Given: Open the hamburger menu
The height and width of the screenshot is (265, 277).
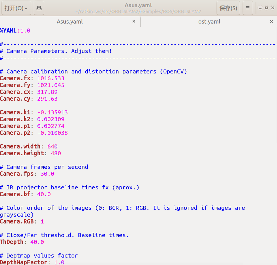Looking at the screenshot, I should coord(248,8).
